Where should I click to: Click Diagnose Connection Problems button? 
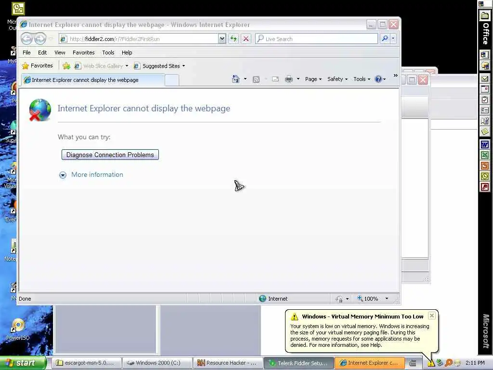click(110, 155)
